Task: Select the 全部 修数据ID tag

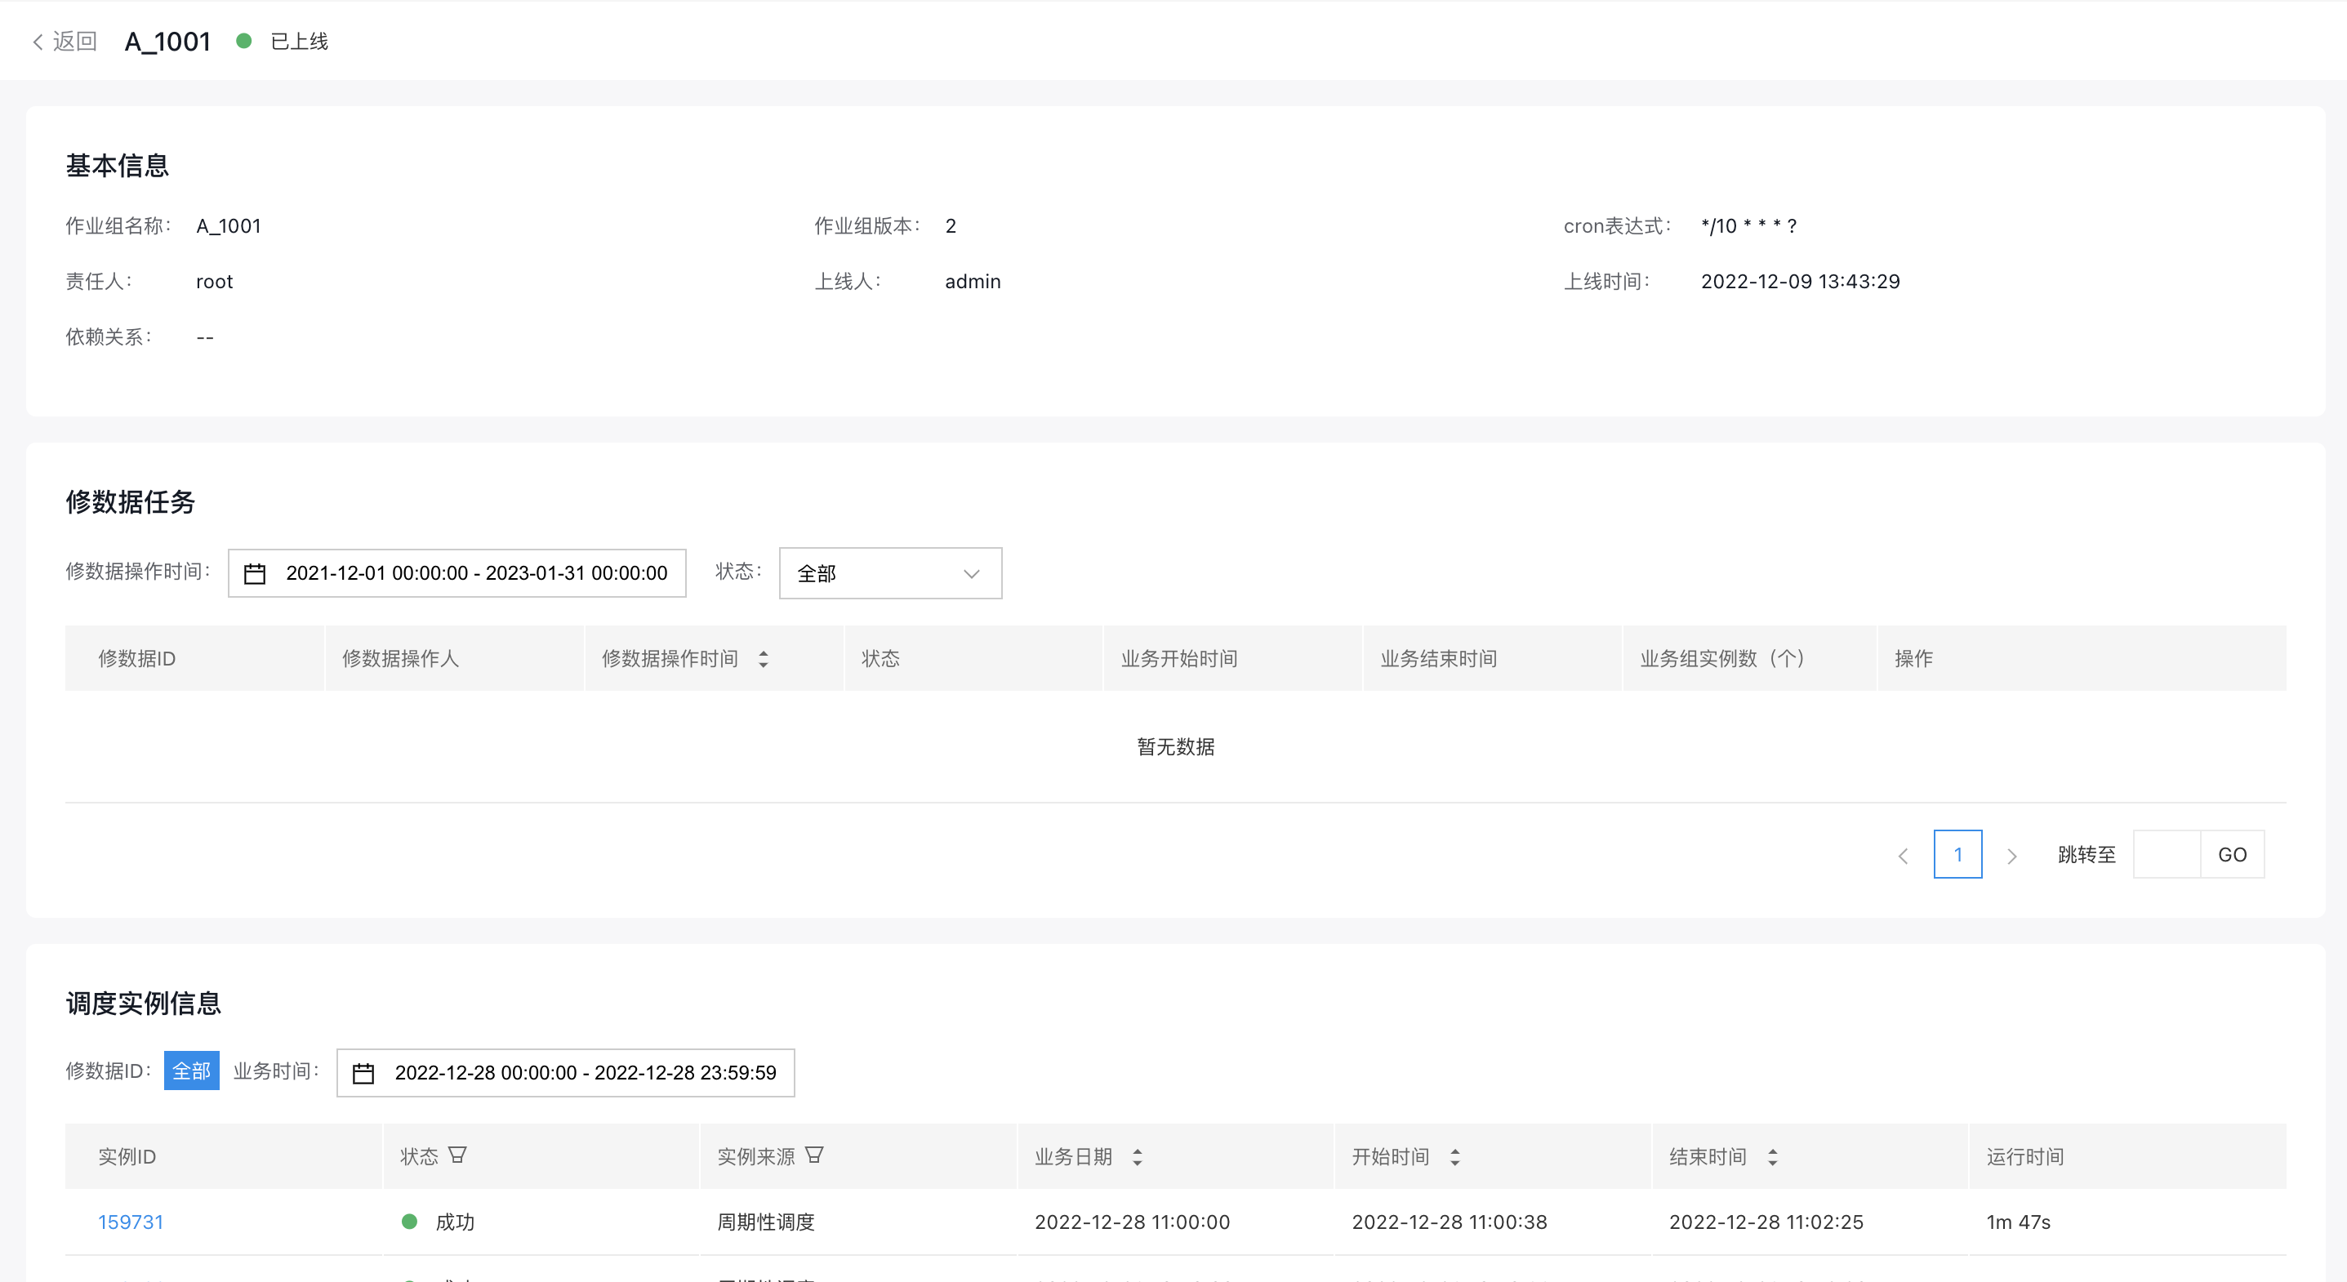Action: tap(191, 1071)
